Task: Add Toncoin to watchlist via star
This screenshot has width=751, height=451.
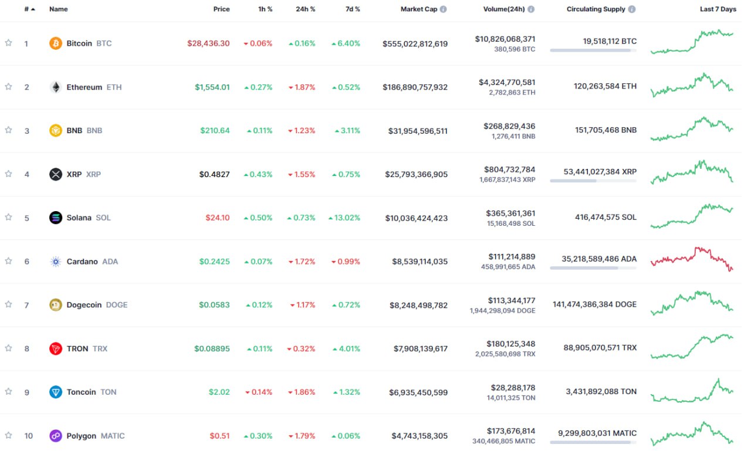Action: (9, 391)
